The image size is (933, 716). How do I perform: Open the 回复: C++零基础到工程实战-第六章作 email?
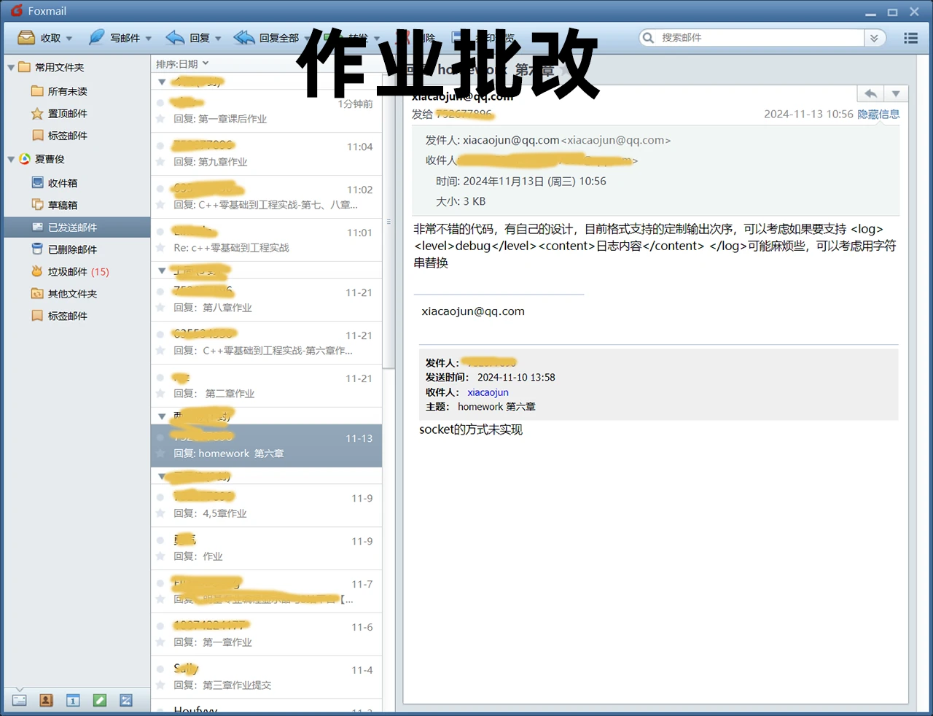click(x=266, y=343)
